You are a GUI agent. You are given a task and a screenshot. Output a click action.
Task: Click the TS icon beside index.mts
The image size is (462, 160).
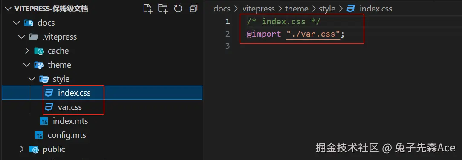[44, 121]
